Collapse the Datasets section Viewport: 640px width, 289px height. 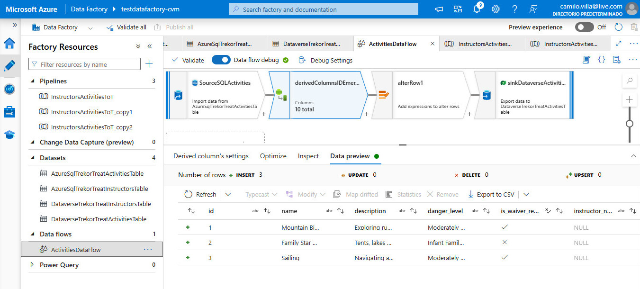(x=33, y=158)
